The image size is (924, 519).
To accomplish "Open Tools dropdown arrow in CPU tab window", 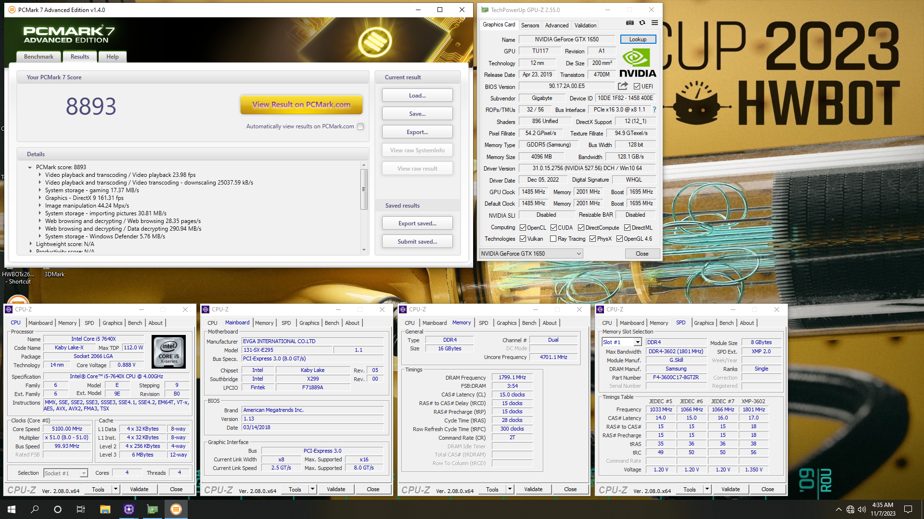I will tap(115, 489).
